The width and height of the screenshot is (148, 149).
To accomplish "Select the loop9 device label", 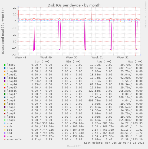I will [x=11, y=120].
